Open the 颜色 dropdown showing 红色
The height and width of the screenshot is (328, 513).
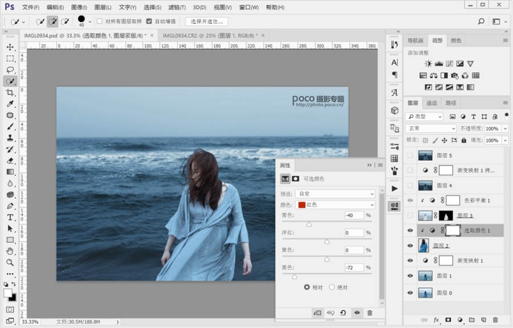[335, 205]
